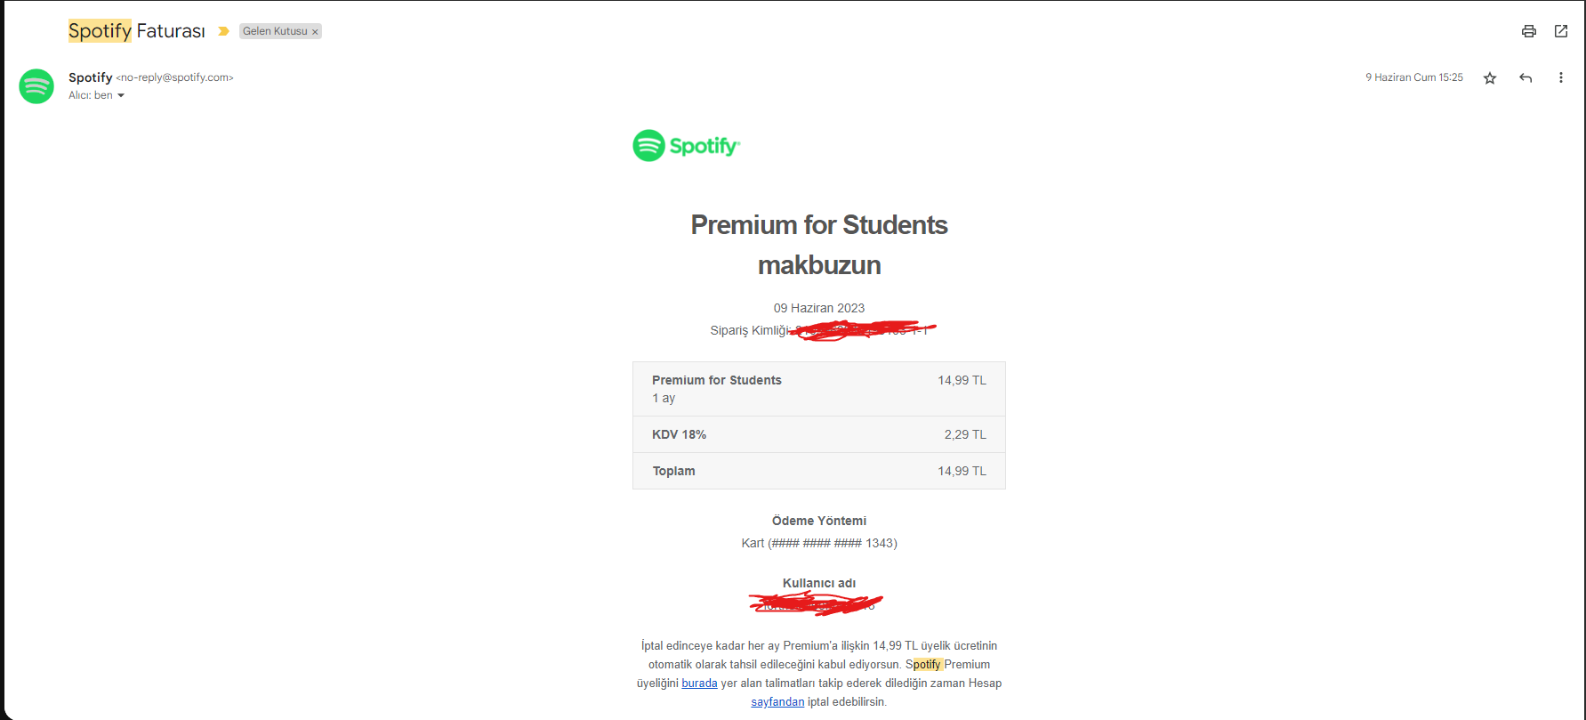Click the Gelen Kutusu label chip

275,31
